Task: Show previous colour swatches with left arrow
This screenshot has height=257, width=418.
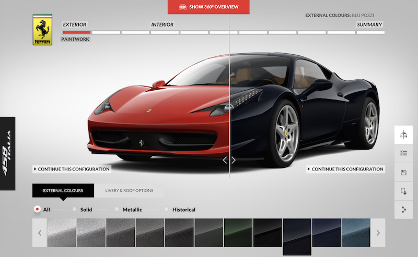Action: pos(40,233)
